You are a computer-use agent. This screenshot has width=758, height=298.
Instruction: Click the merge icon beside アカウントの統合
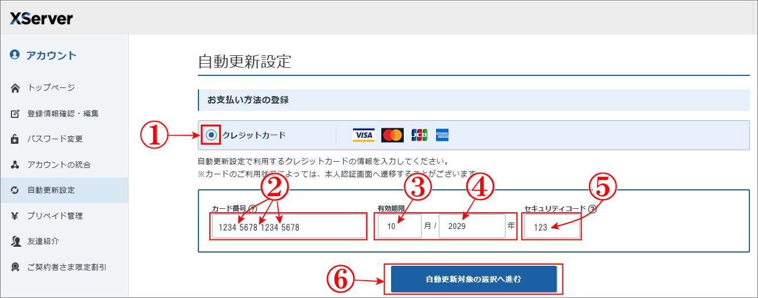[16, 165]
